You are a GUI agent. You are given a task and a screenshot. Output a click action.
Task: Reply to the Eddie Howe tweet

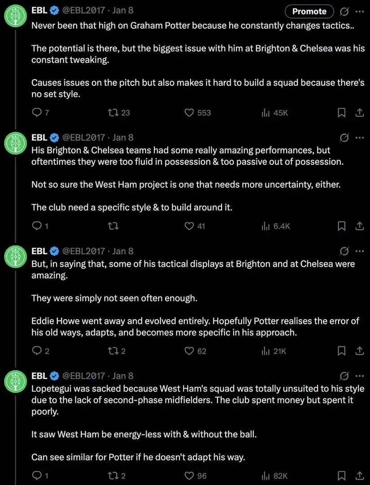(37, 351)
